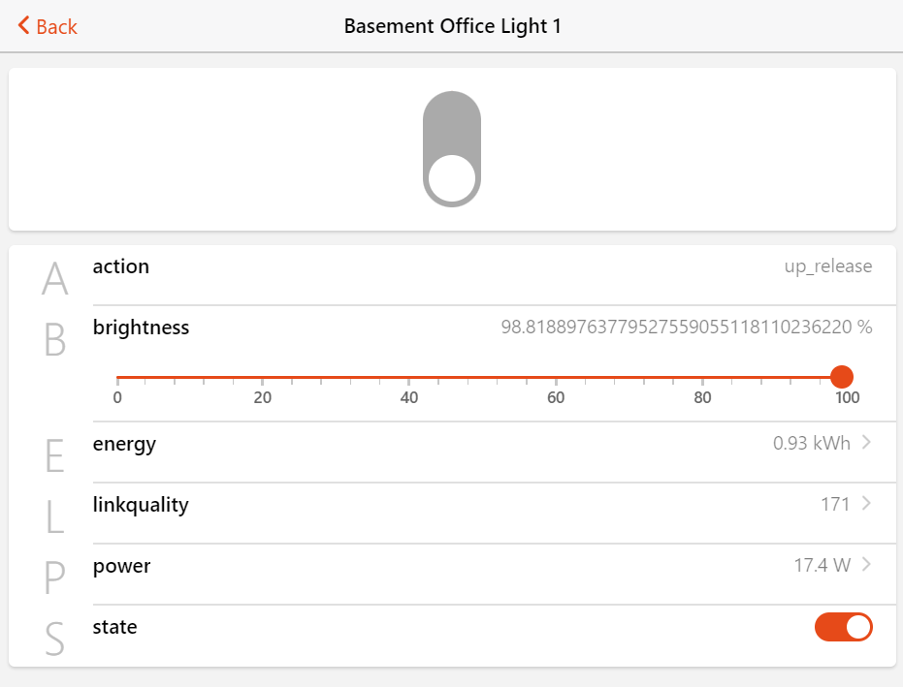Click the action row label
Image resolution: width=903 pixels, height=687 pixels.
(121, 266)
